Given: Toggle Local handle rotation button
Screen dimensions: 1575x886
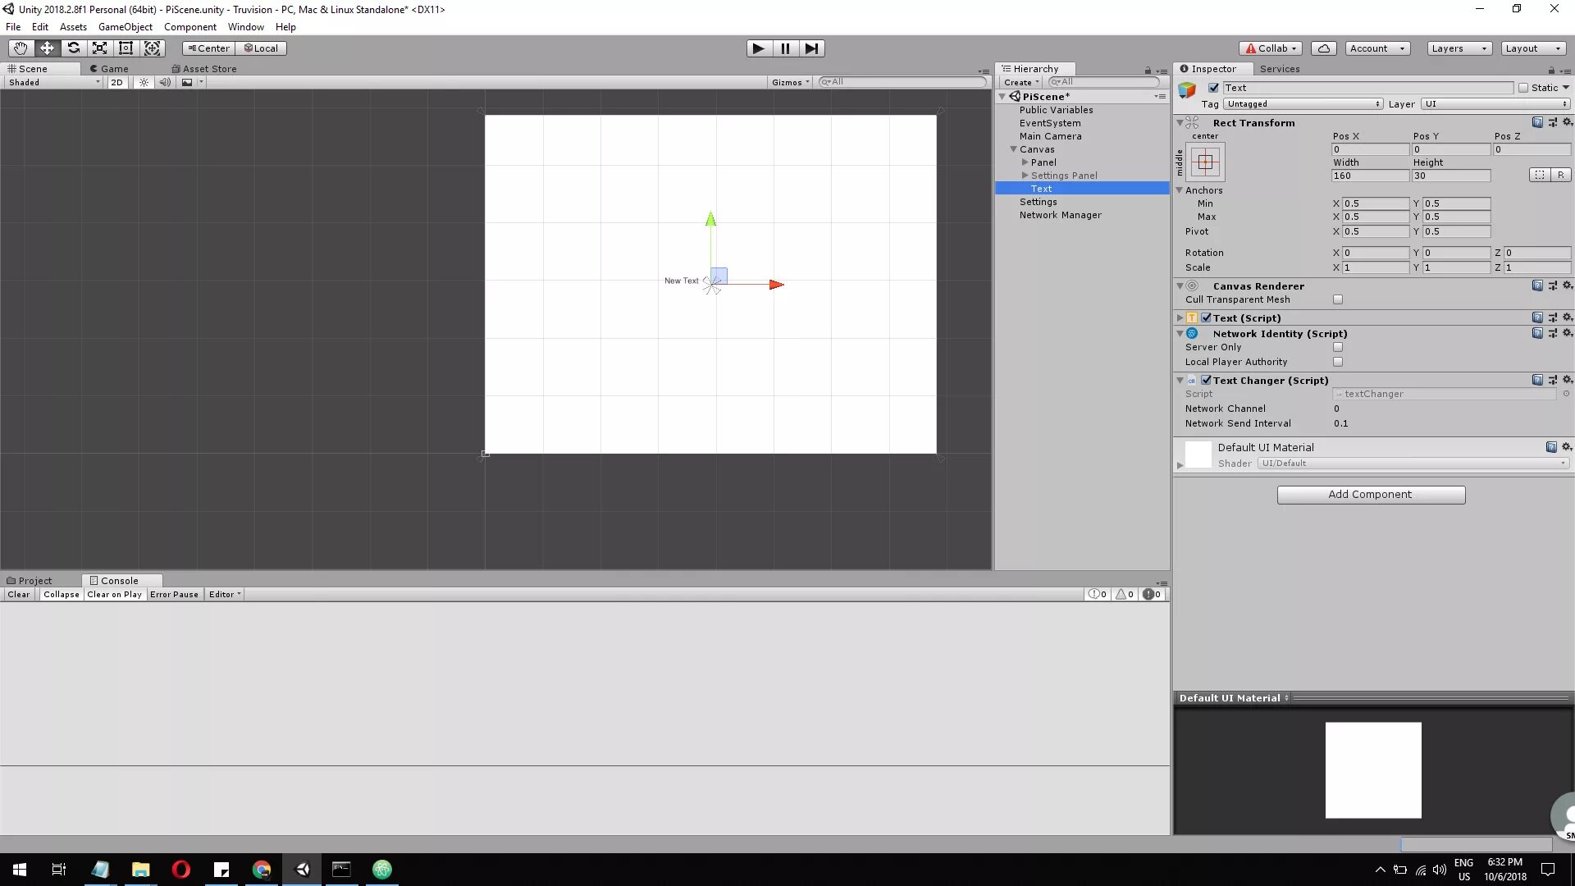Looking at the screenshot, I should point(262,48).
